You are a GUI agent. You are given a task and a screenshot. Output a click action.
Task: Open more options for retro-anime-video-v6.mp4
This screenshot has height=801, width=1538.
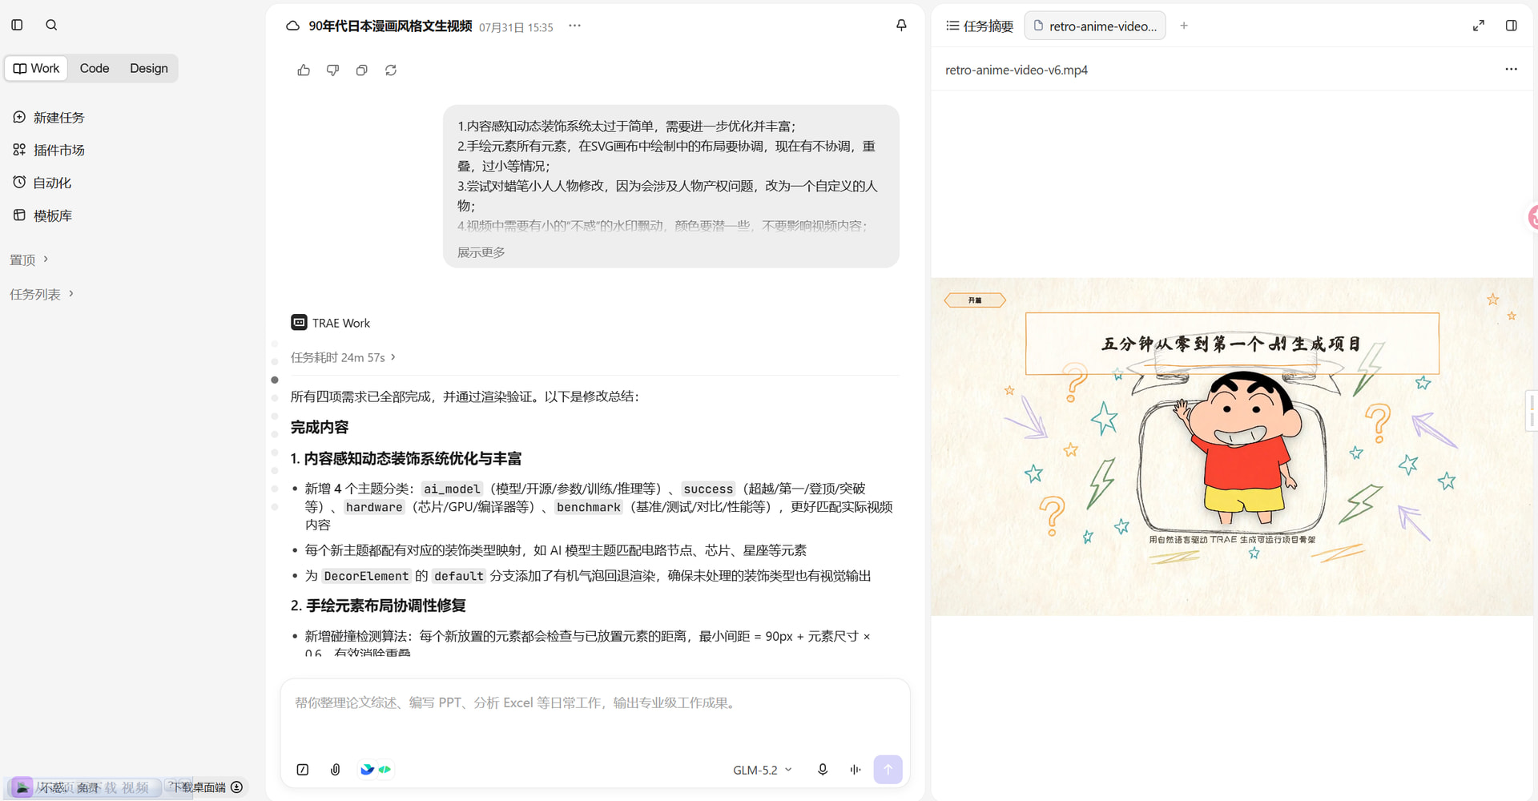pos(1511,69)
